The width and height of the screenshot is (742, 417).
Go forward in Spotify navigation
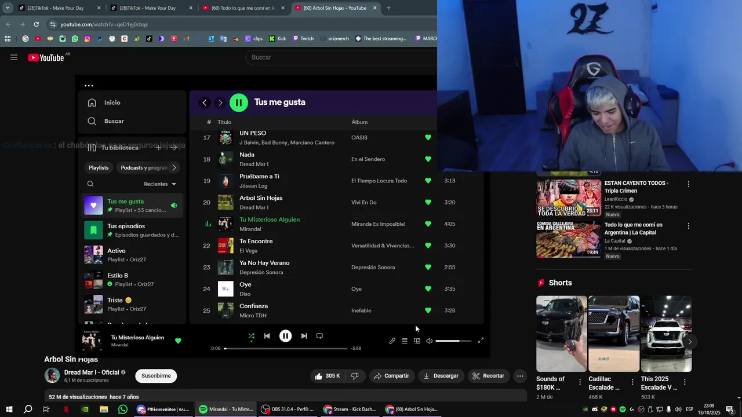220,103
